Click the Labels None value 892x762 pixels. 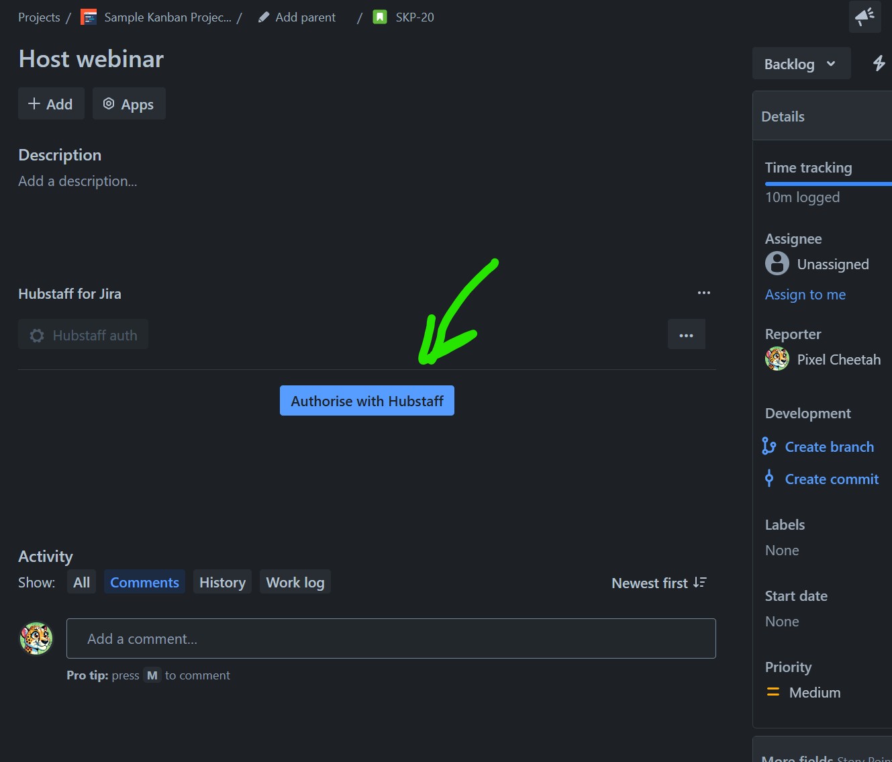tap(782, 550)
